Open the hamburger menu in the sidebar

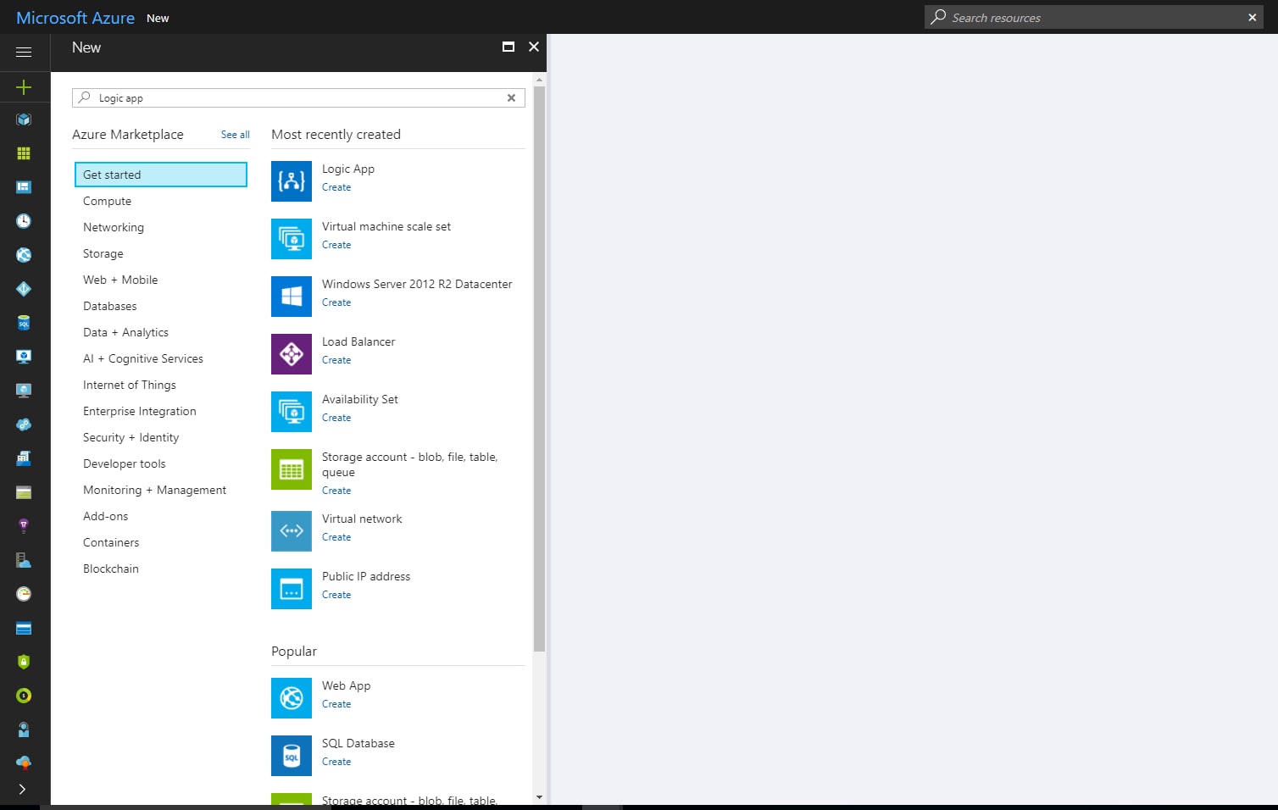click(24, 53)
